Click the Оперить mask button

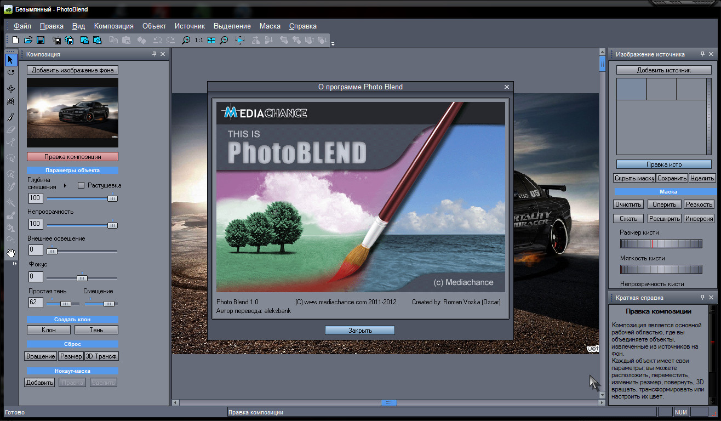(665, 204)
